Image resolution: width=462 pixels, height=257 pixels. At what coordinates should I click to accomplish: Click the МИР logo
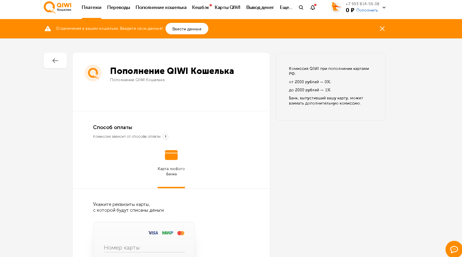[168, 233]
